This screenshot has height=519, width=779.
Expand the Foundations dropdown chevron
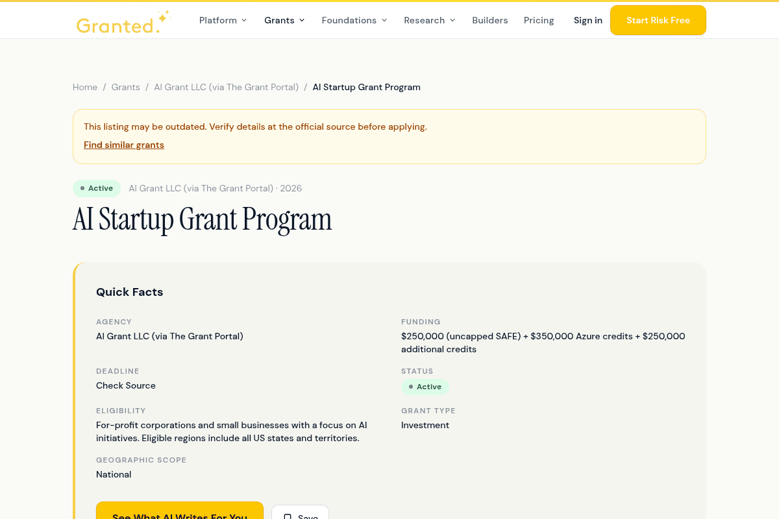(384, 20)
